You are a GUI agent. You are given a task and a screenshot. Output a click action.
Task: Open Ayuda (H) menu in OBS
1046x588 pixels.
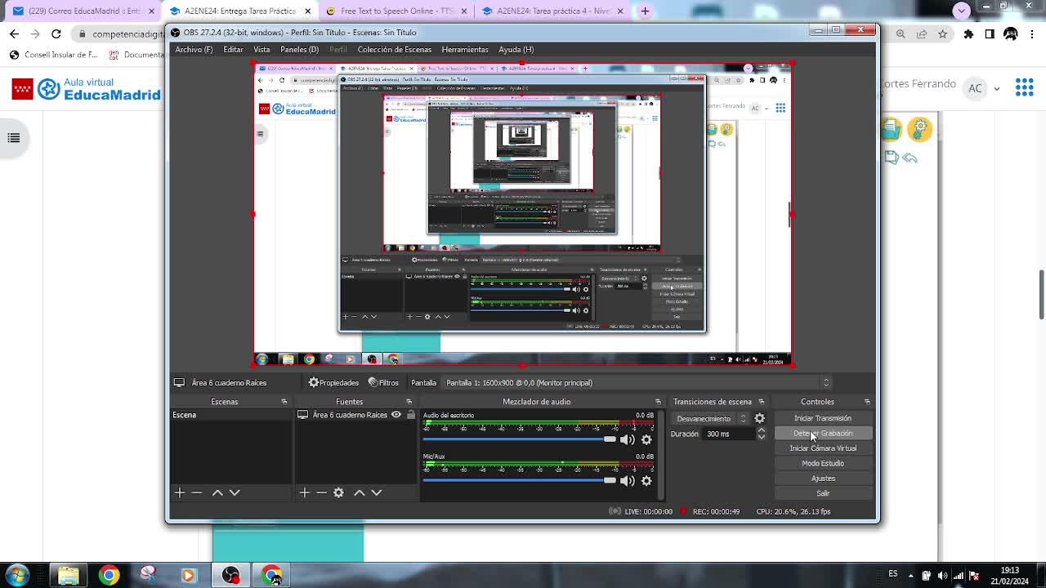(x=516, y=49)
